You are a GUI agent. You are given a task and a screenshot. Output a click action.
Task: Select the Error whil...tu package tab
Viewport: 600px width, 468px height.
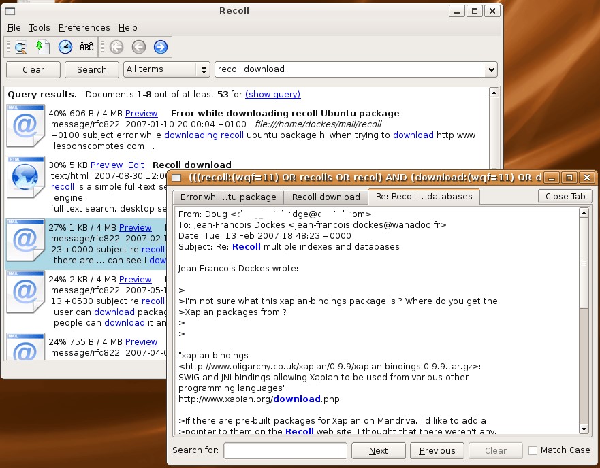tap(228, 197)
